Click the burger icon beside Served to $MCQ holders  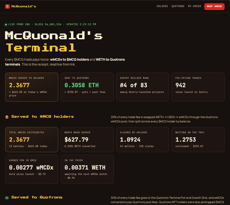pyautogui.click(x=7, y=117)
